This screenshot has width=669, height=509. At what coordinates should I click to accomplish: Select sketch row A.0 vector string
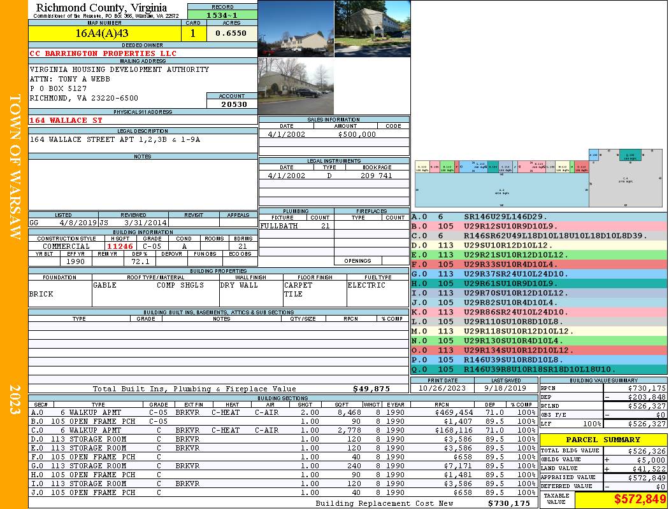[505, 217]
